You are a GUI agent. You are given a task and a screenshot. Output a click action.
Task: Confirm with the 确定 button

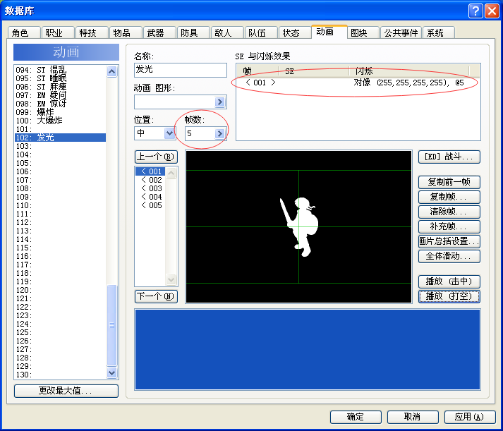pyautogui.click(x=356, y=417)
